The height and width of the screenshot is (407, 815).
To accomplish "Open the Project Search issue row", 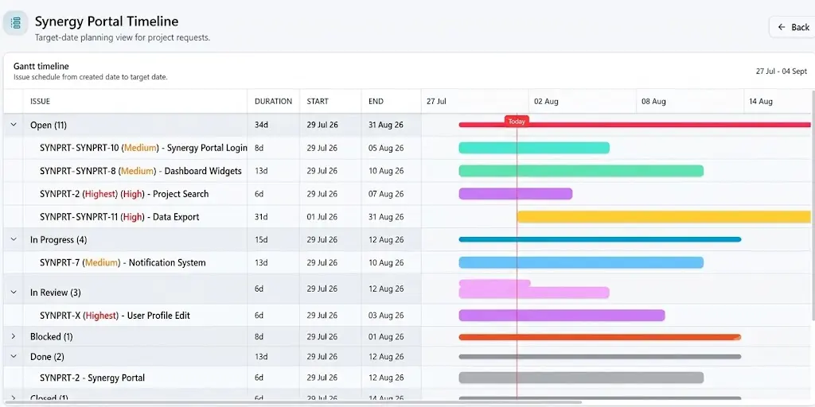I will pos(124,194).
